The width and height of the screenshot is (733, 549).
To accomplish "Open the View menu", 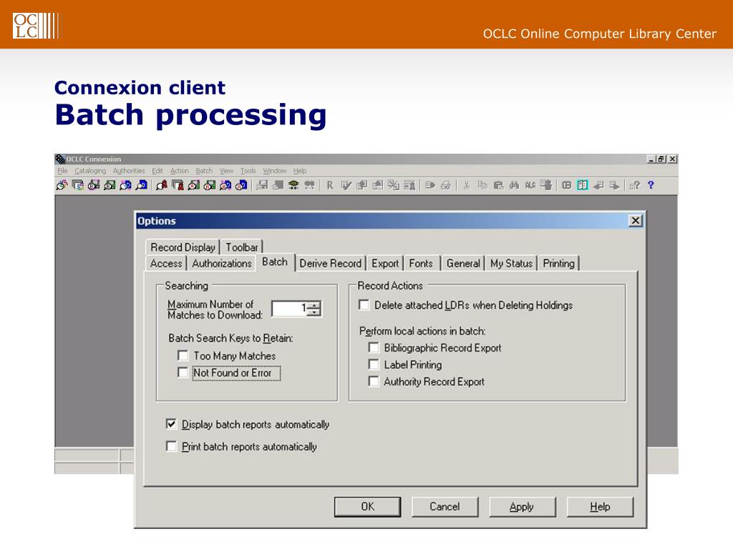I will click(226, 171).
